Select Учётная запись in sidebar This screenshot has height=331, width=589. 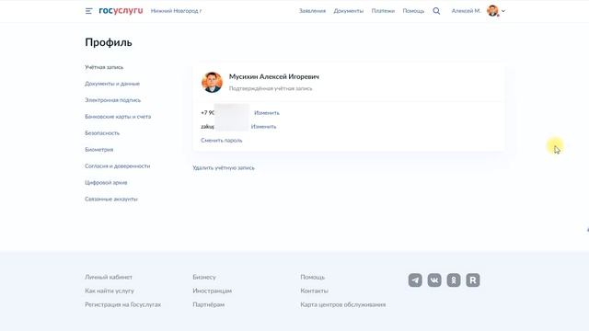pos(104,67)
